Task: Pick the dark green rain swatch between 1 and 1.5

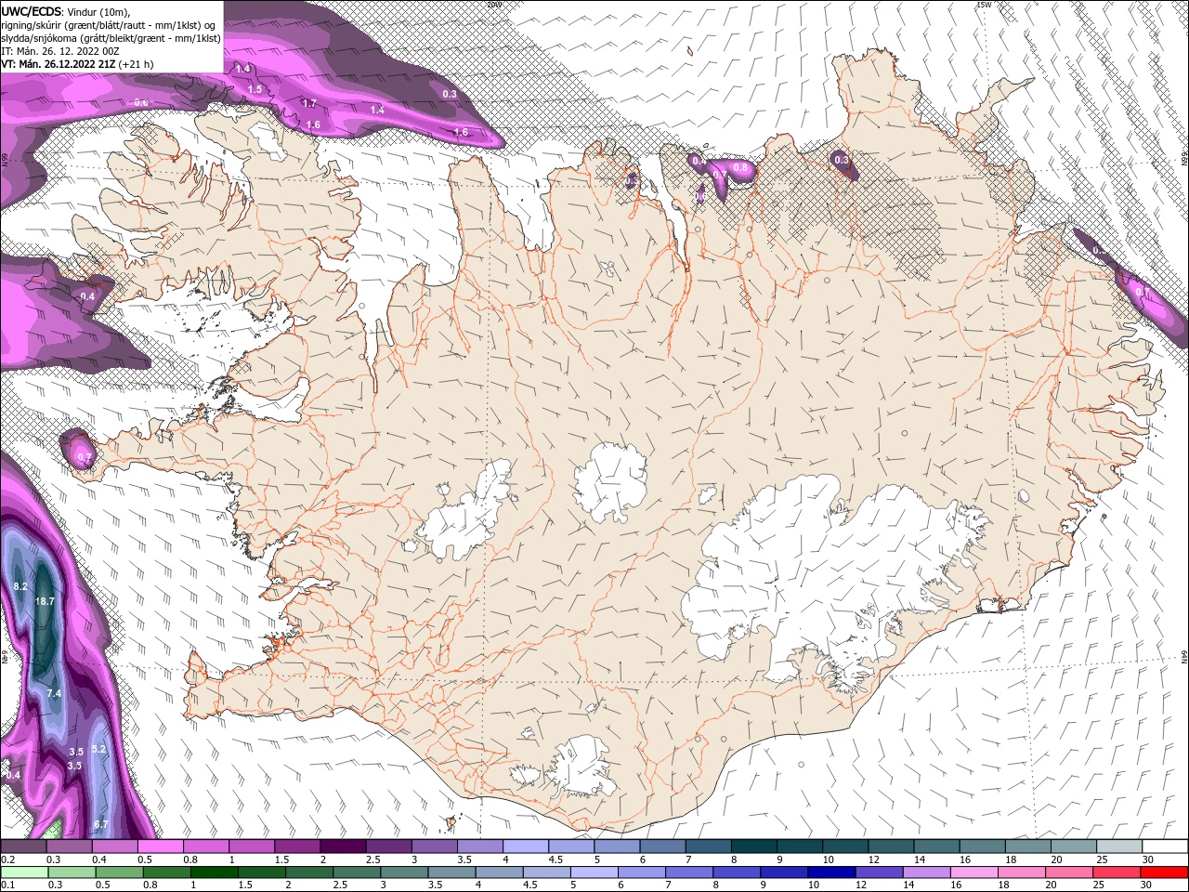Action: [214, 872]
